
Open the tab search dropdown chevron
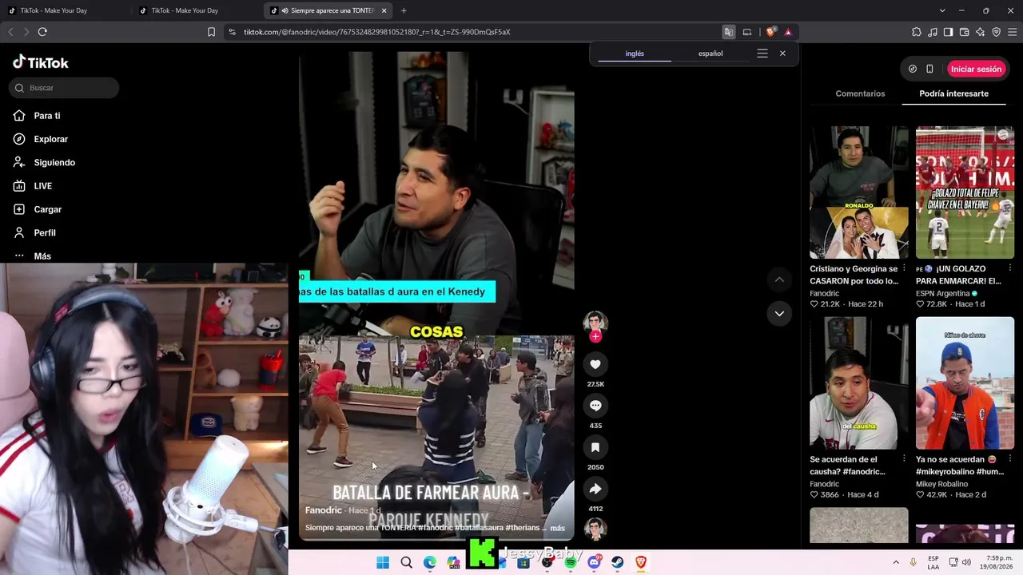click(942, 10)
